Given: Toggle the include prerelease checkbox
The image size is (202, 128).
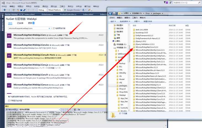Looking at the screenshot, I should 54,28.
